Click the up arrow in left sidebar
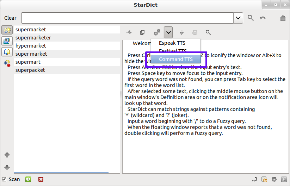 point(7,155)
